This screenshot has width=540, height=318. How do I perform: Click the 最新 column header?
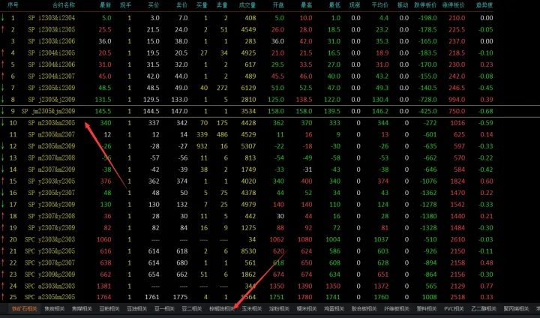[105, 4]
